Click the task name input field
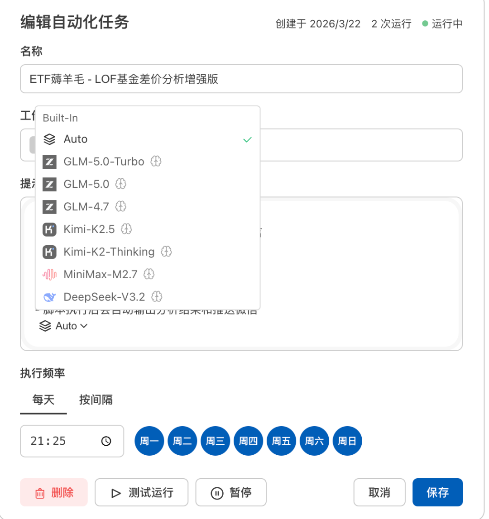This screenshot has width=489, height=519. 241,79
